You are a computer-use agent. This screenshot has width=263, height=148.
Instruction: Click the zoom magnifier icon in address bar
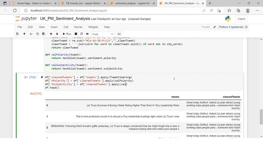pos(204,11)
